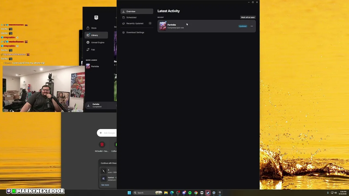
Task: Click the Store bag icon in the launcher sidebar
Action: tap(88, 28)
